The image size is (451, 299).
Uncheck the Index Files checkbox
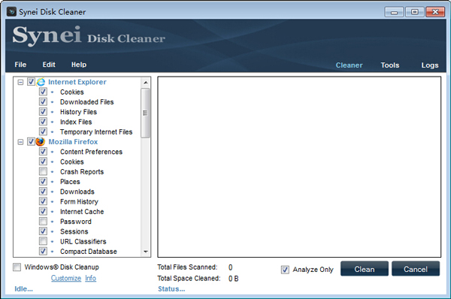point(43,122)
